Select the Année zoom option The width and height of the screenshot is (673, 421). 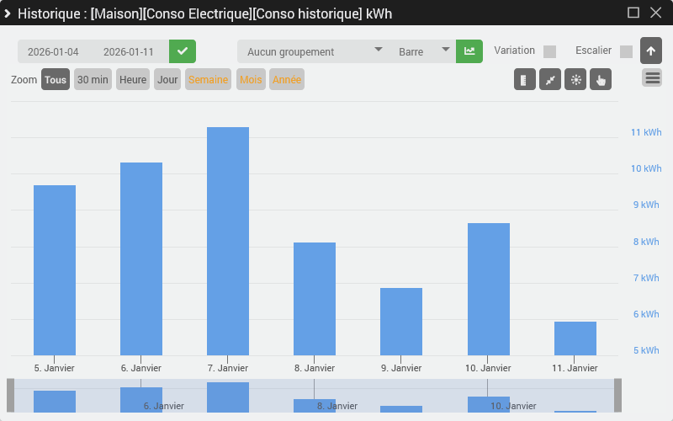(x=287, y=79)
